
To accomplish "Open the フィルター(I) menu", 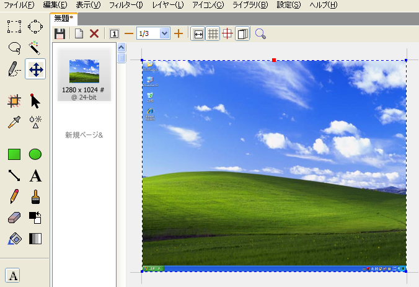I will point(126,5).
